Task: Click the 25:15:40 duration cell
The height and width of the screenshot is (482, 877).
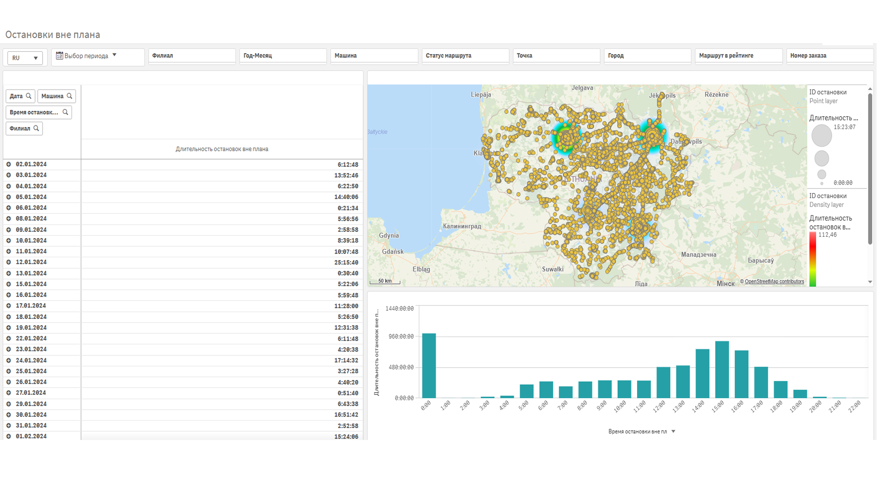Action: [x=222, y=262]
